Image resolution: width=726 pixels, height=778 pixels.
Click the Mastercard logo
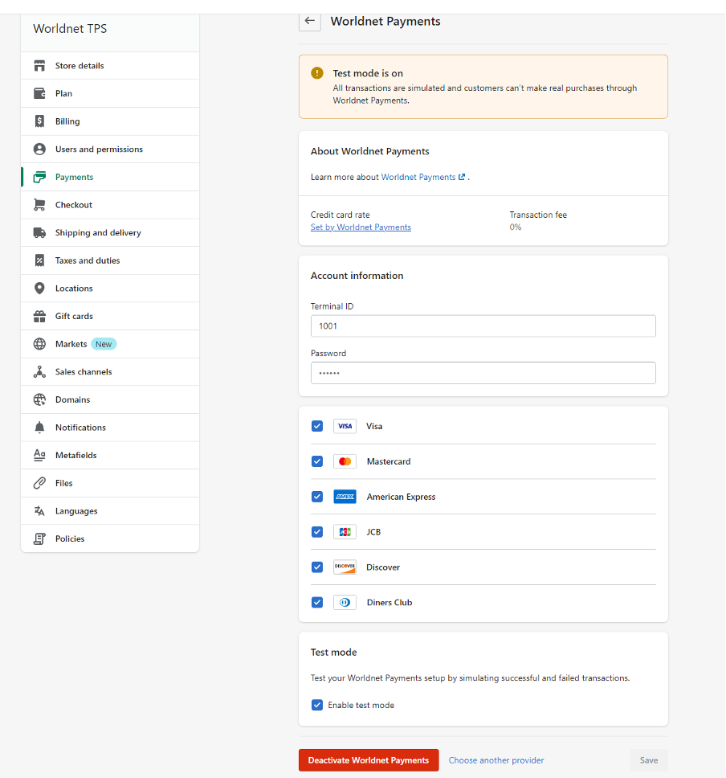(345, 461)
